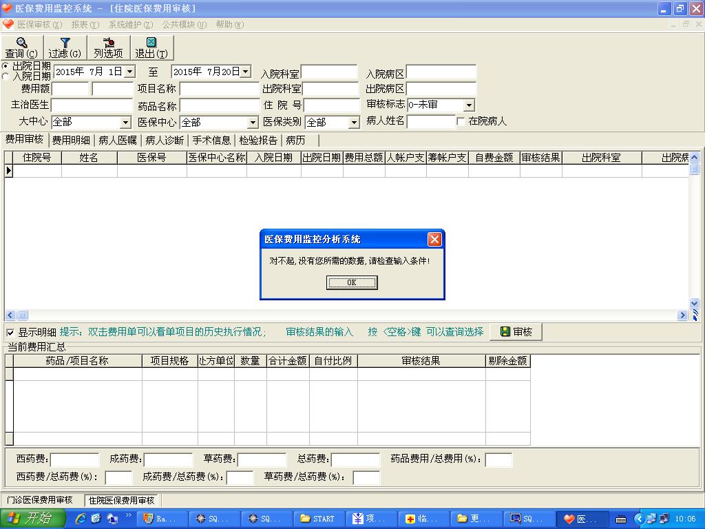The image size is (705, 529).
Task: Select the 入院日期 radio button
Action: pyautogui.click(x=6, y=76)
